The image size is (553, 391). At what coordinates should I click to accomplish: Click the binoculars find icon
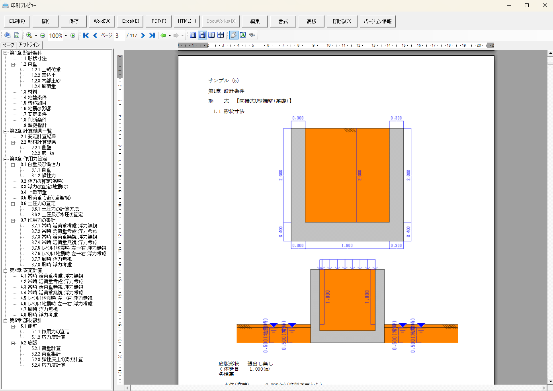pos(252,35)
